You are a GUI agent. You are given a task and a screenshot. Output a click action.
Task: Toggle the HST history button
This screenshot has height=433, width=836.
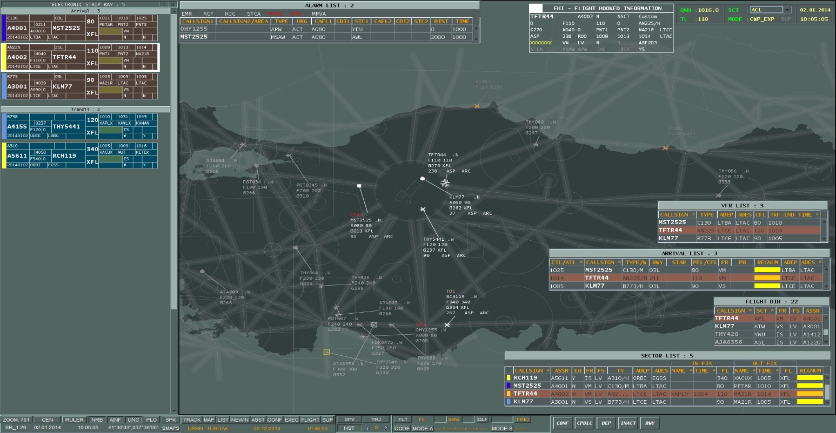click(x=350, y=428)
